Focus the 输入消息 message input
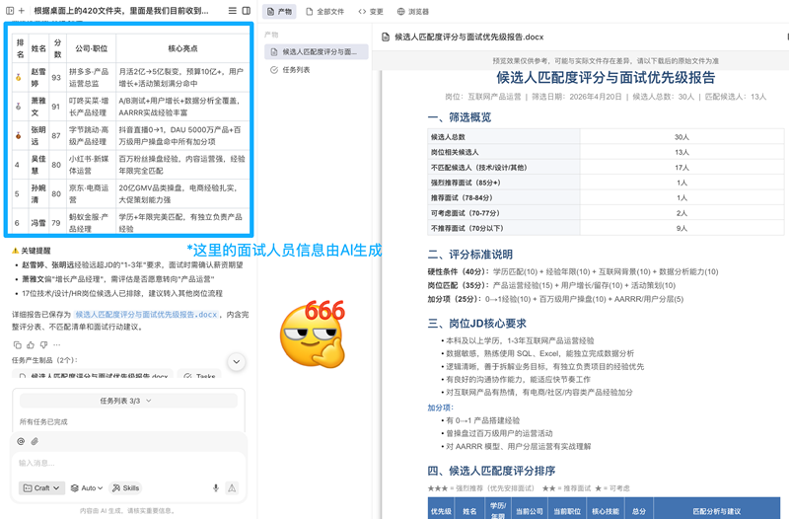The width and height of the screenshot is (789, 519). pyautogui.click(x=128, y=463)
